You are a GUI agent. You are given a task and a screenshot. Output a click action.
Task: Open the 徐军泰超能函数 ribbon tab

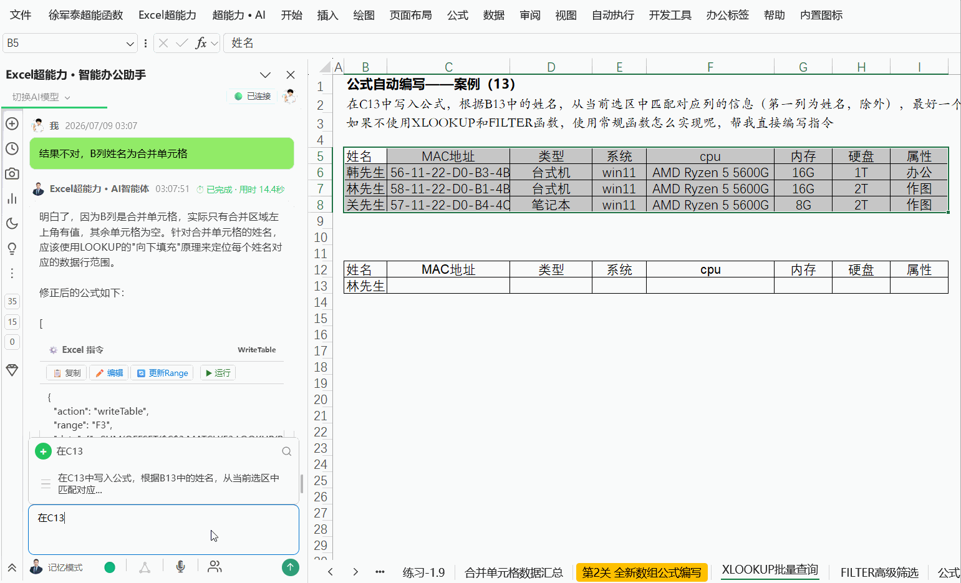[86, 15]
